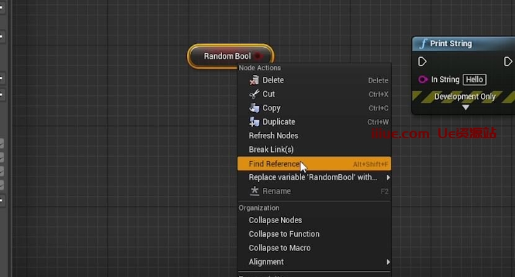This screenshot has height=277, width=515.
Task: Click Collapse to Function
Action: (x=284, y=234)
